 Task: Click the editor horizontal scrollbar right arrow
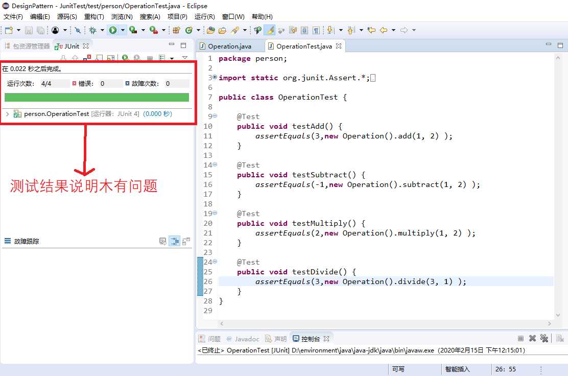click(550, 324)
